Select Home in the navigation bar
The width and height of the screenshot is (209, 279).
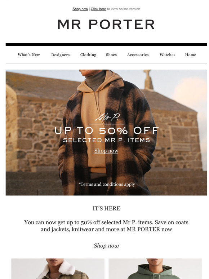(191, 55)
